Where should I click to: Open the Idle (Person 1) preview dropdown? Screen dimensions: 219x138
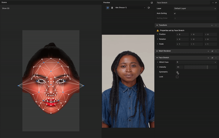[x=130, y=8]
